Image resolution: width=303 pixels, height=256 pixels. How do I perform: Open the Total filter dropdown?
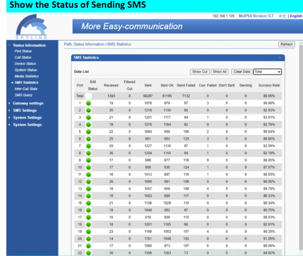[x=267, y=72]
